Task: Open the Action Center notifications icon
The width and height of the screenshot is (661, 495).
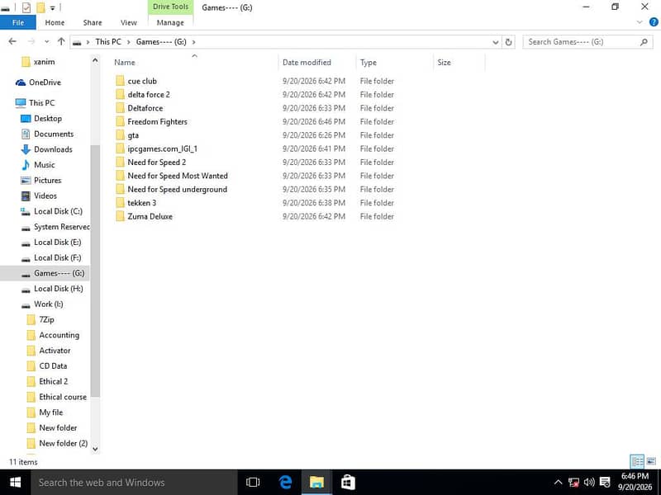Action: pyautogui.click(x=605, y=483)
